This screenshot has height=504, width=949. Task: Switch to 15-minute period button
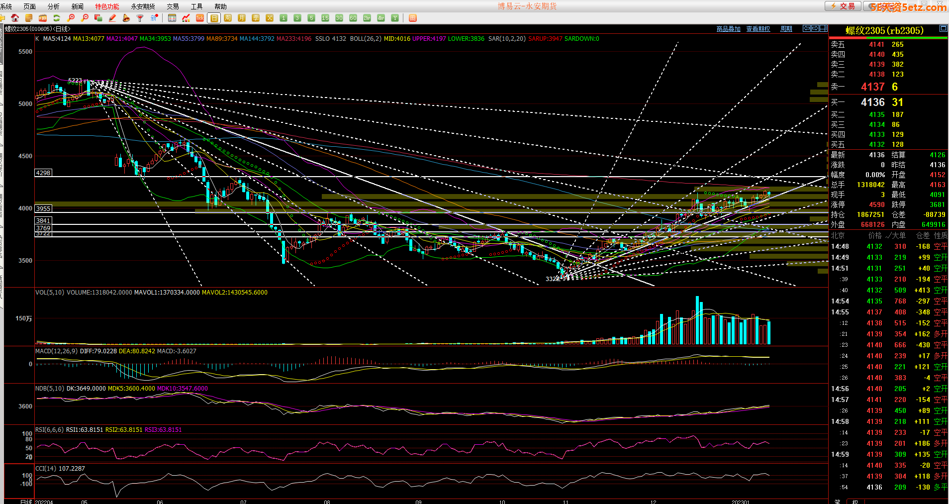pyautogui.click(x=325, y=18)
